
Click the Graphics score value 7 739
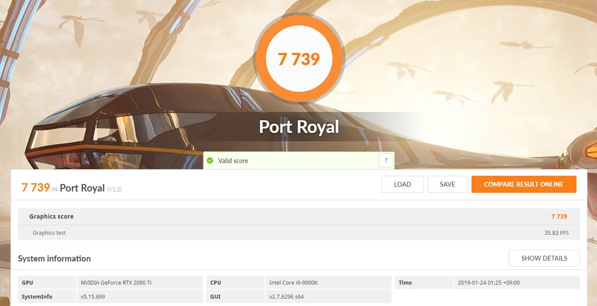click(x=559, y=216)
